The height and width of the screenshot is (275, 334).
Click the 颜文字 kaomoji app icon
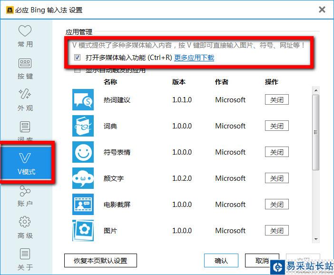[83, 178]
